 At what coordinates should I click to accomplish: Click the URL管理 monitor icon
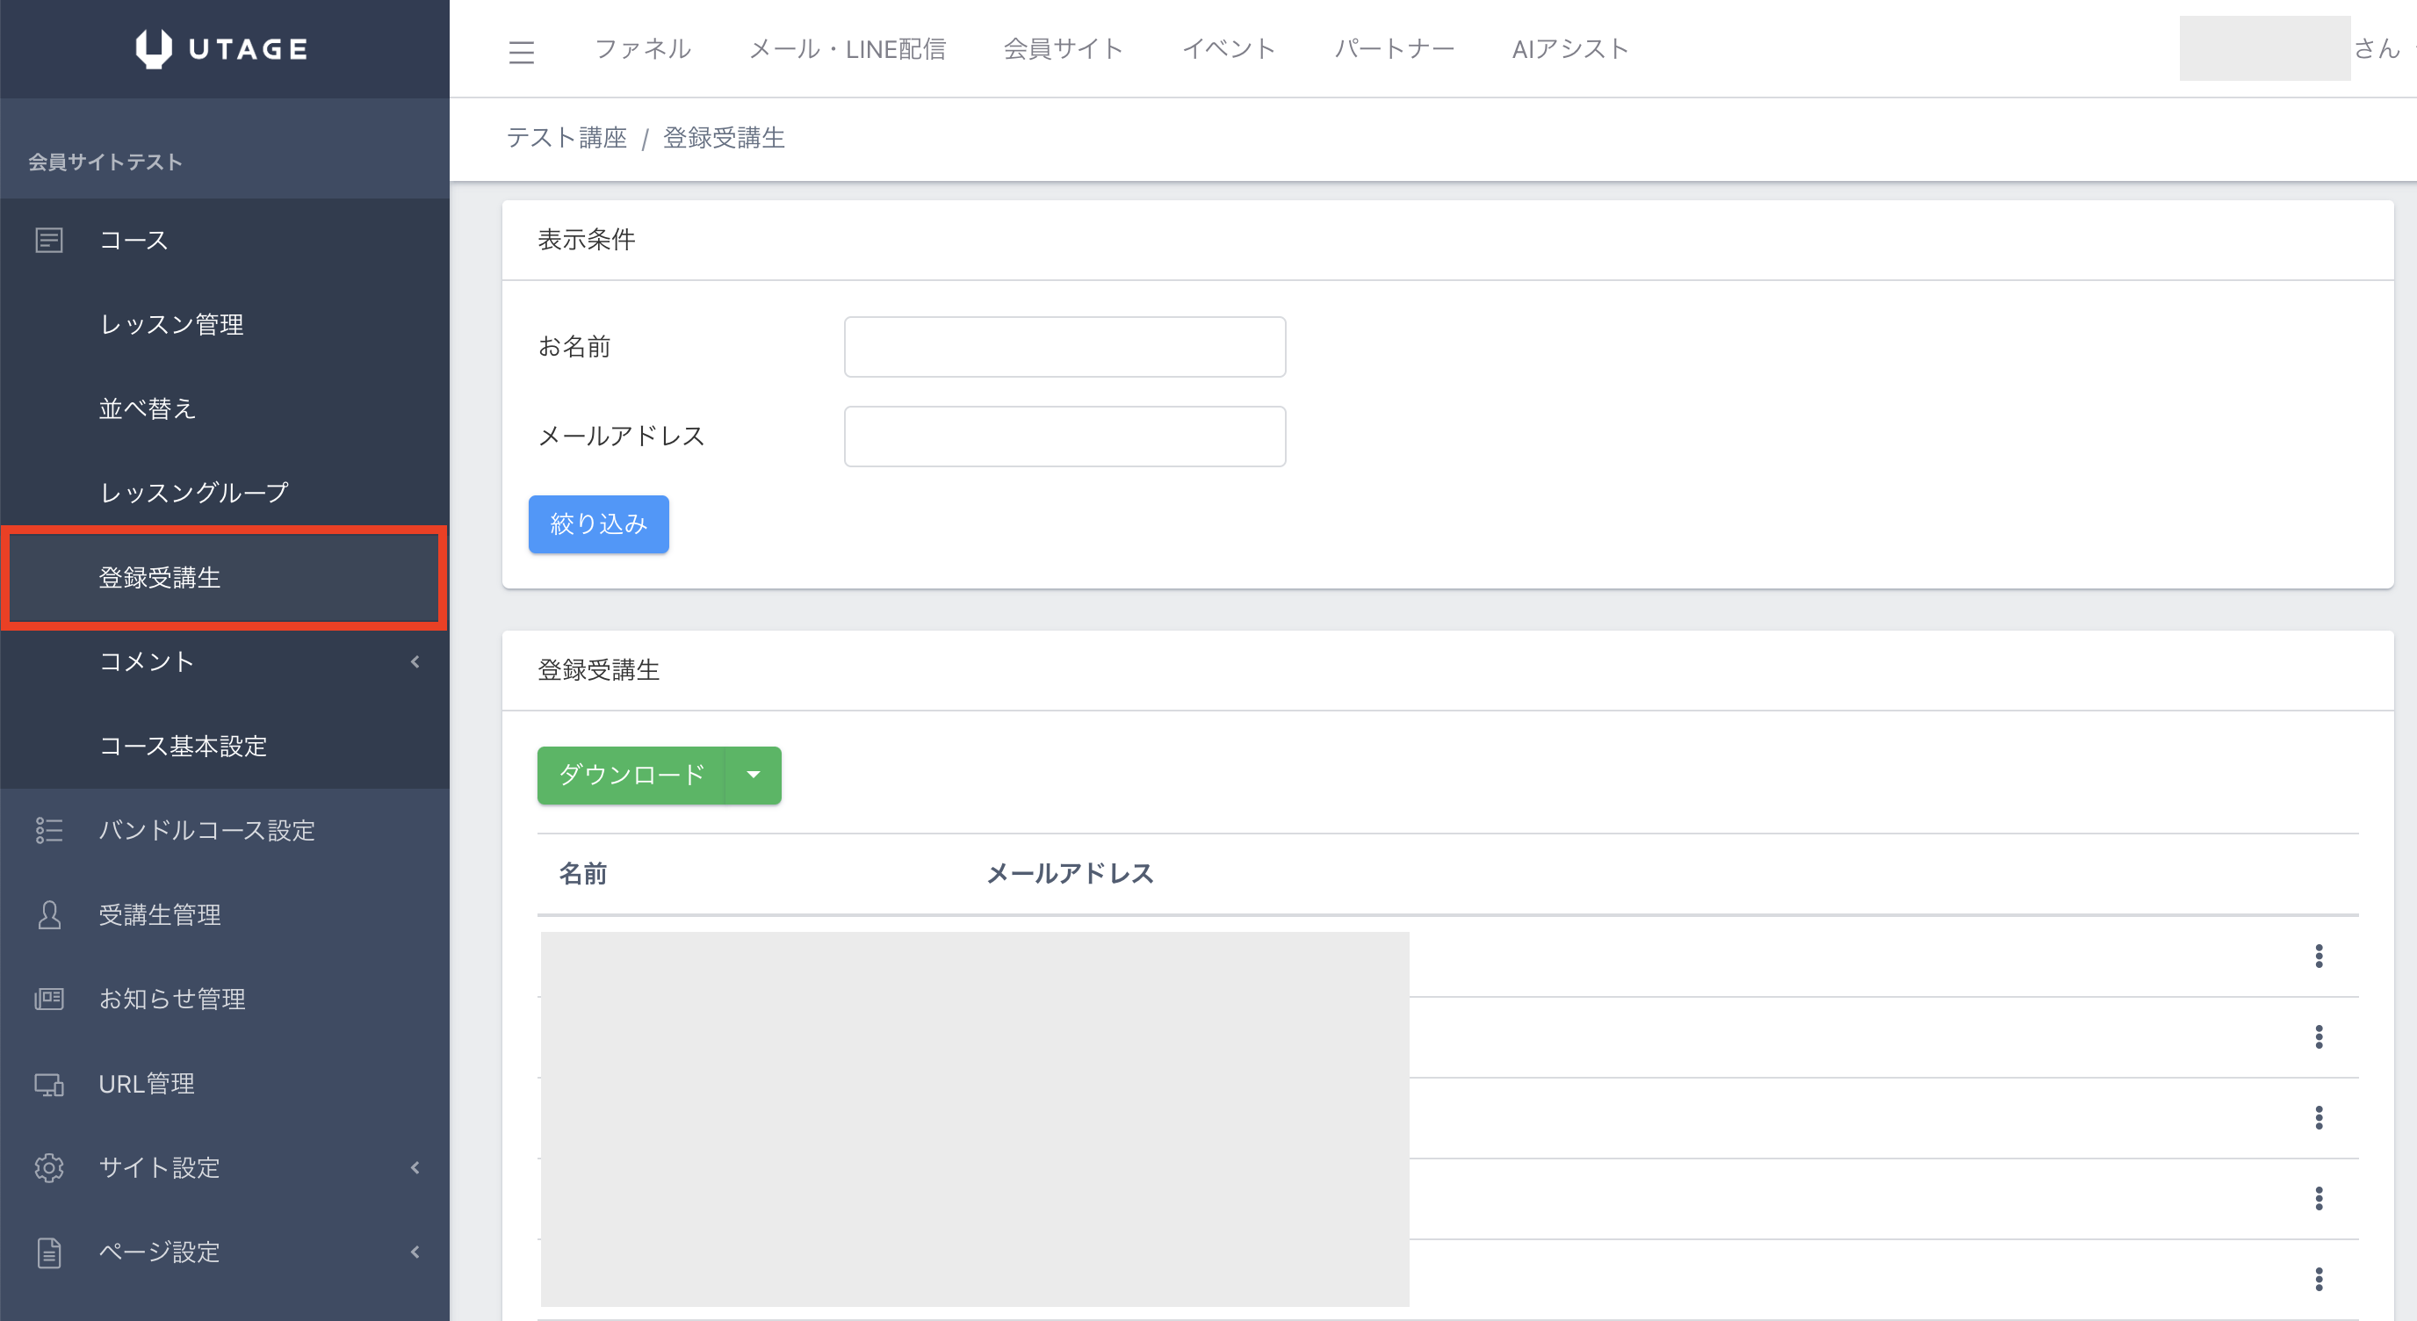(49, 1085)
